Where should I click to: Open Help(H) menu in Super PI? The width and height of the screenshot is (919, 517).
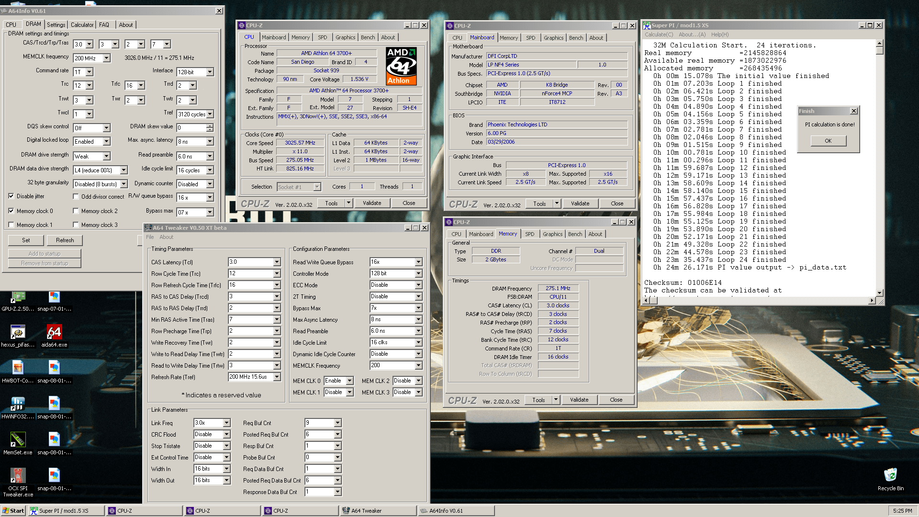click(x=720, y=34)
